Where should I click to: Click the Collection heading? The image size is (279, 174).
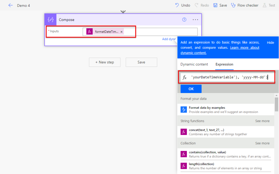point(188,143)
